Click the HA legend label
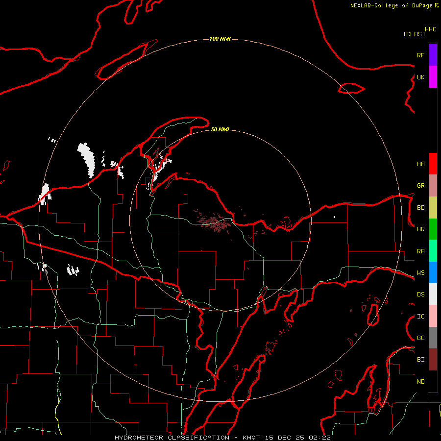The height and width of the screenshot is (441, 441). pyautogui.click(x=421, y=164)
